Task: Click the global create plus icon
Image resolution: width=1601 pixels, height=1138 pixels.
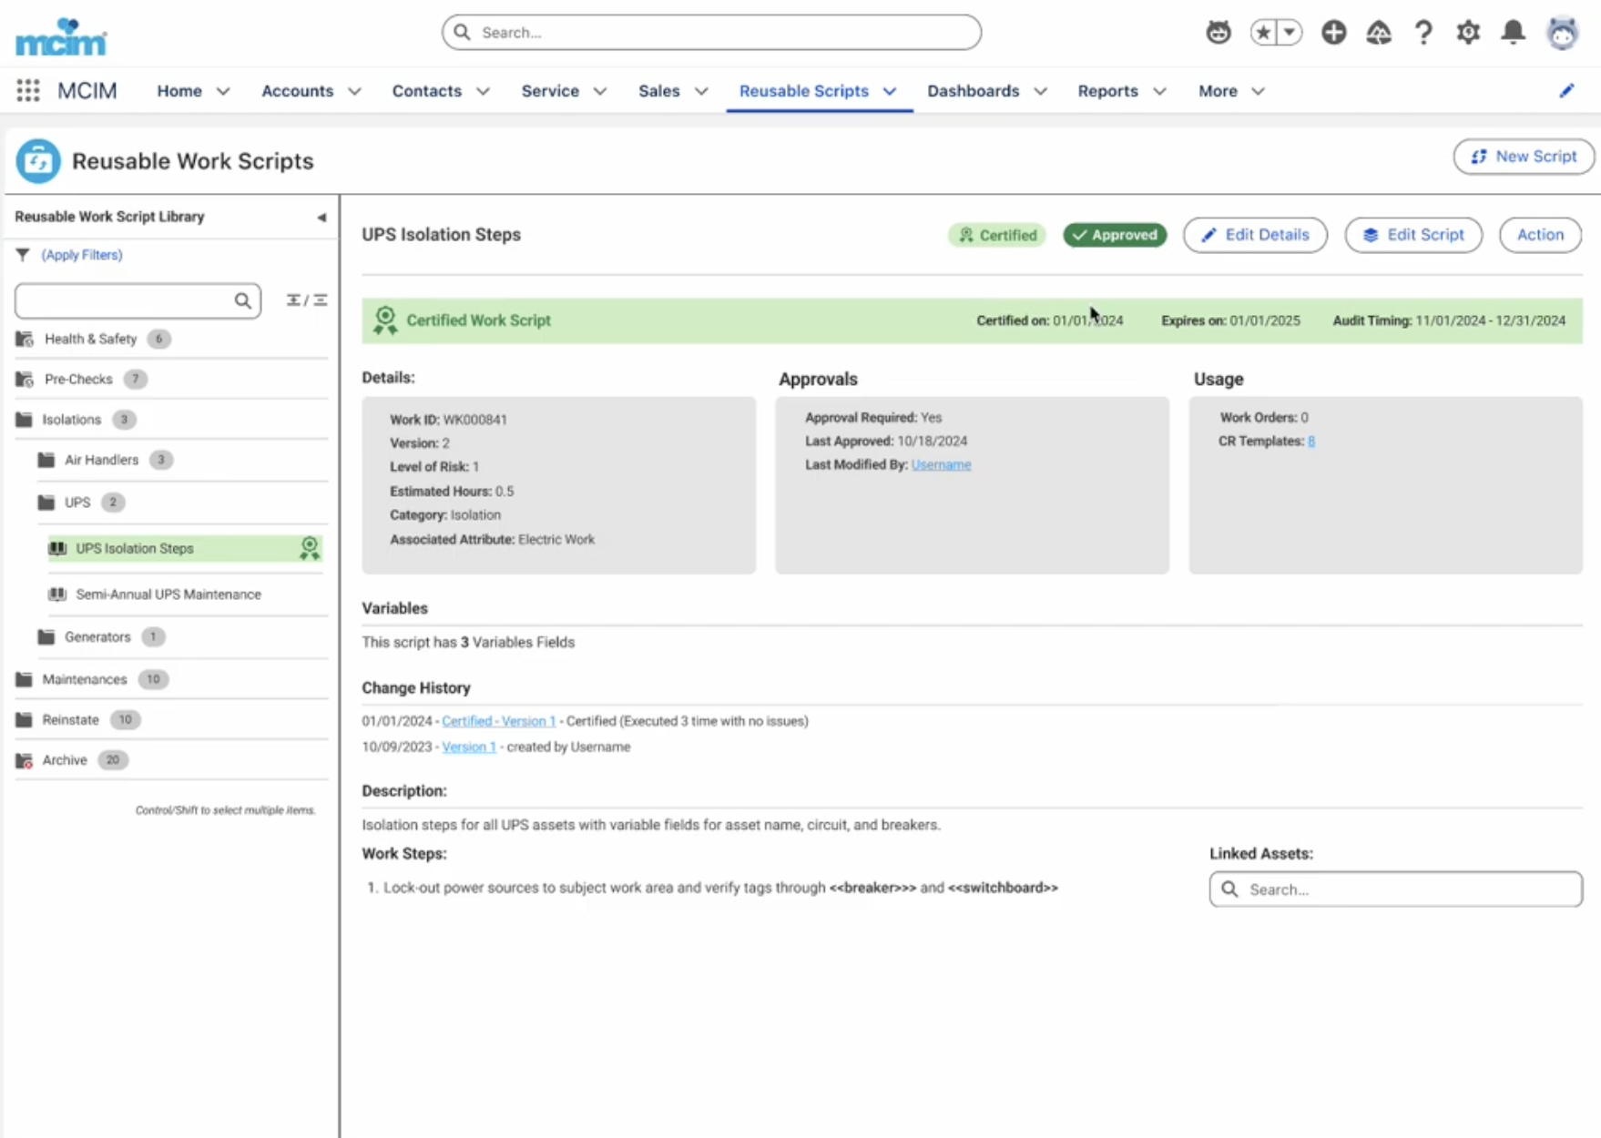Action: [x=1333, y=33]
